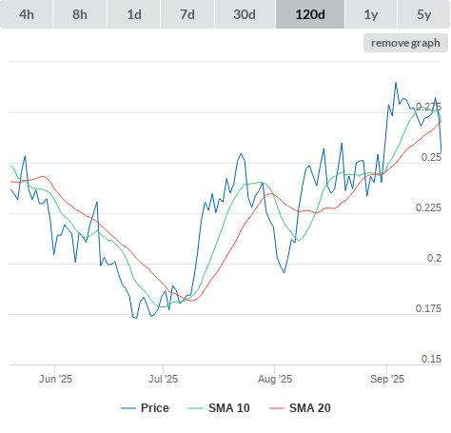Viewport: 451px width, 433px height.
Task: Click the 0.2 y-axis value
Action: point(434,258)
